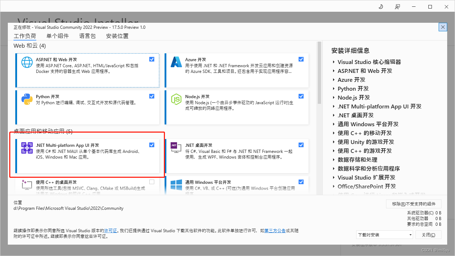This screenshot has width=455, height=256.
Task: Expand 数据科学和分析应用程序 details
Action: click(x=334, y=169)
